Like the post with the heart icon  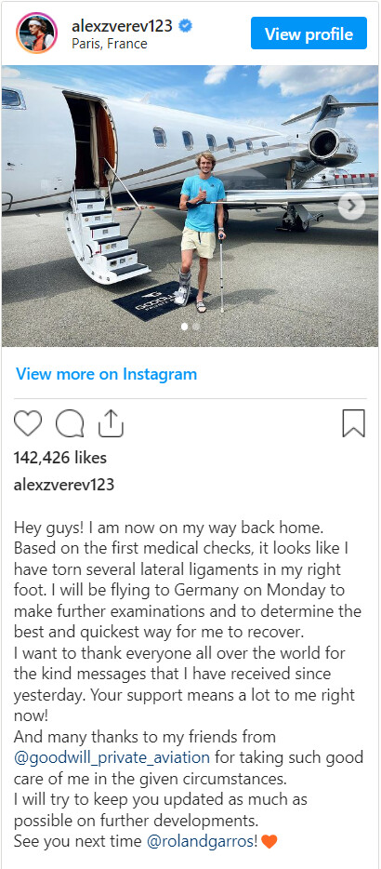28,424
